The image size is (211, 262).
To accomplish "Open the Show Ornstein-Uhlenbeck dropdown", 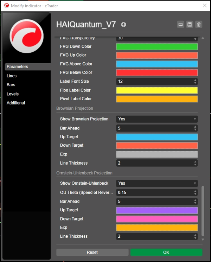I will click(x=157, y=183).
